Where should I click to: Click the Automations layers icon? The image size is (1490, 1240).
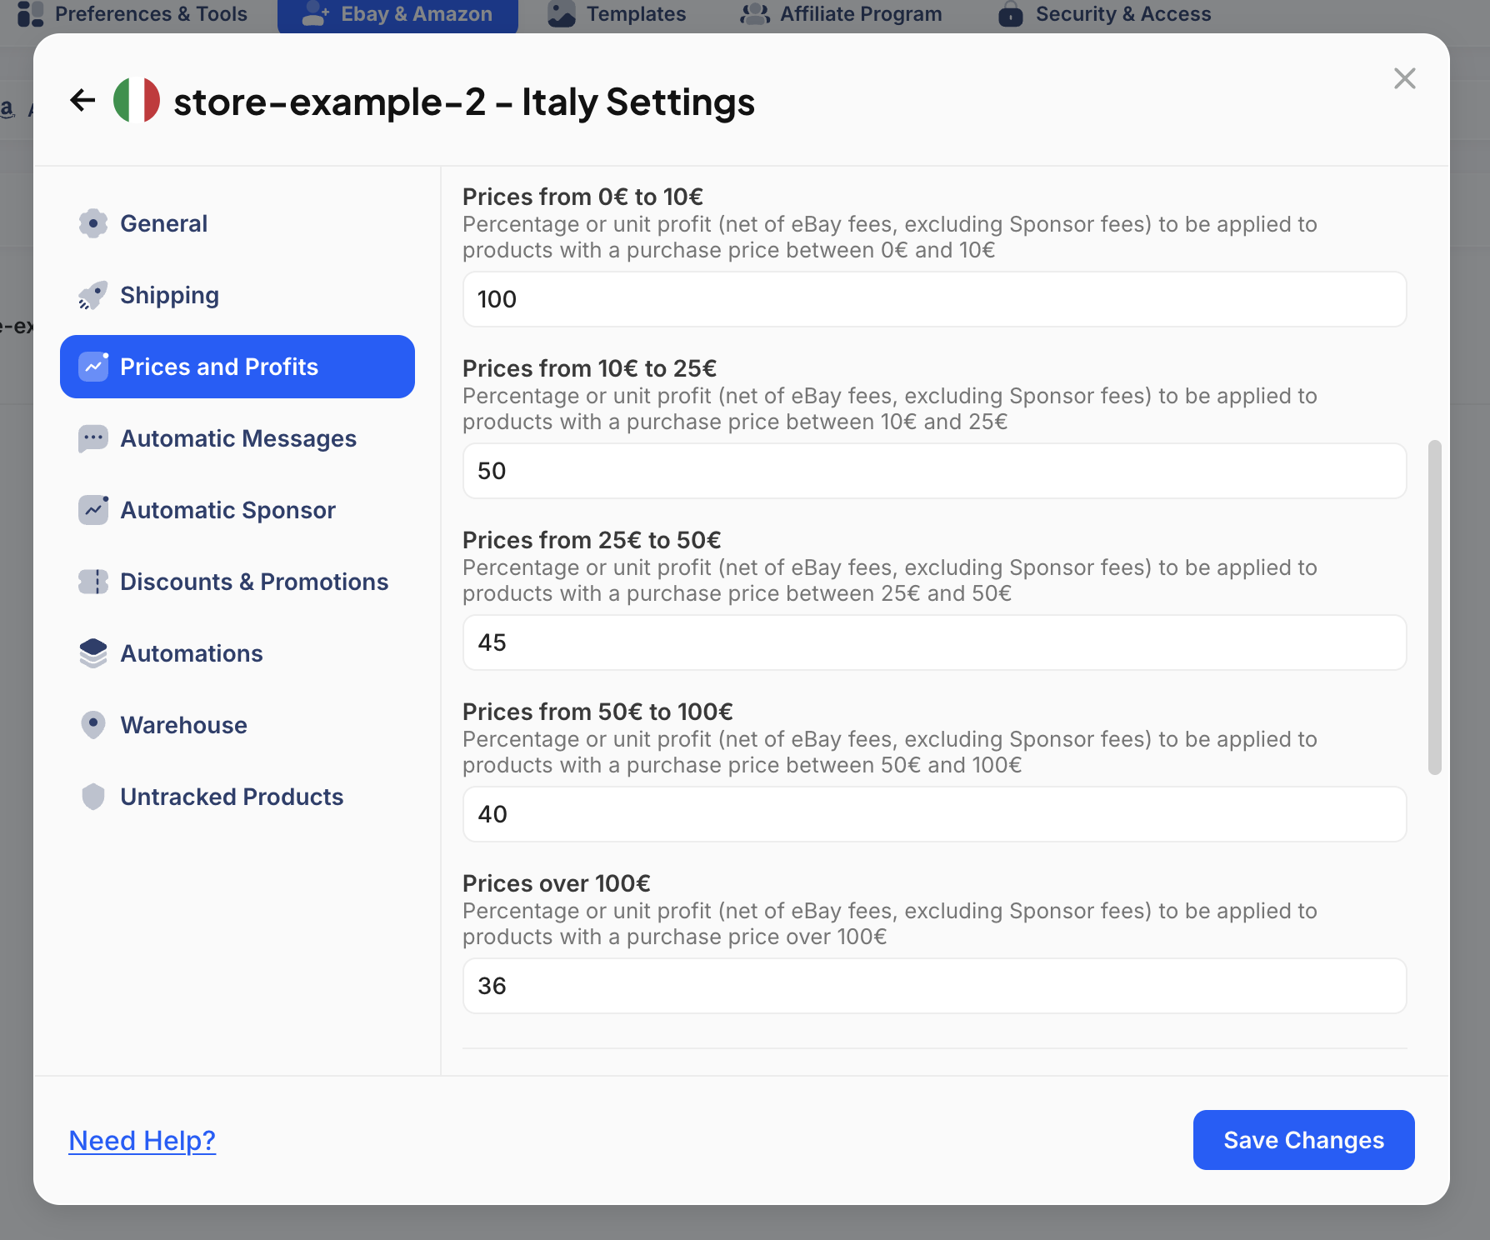93,653
